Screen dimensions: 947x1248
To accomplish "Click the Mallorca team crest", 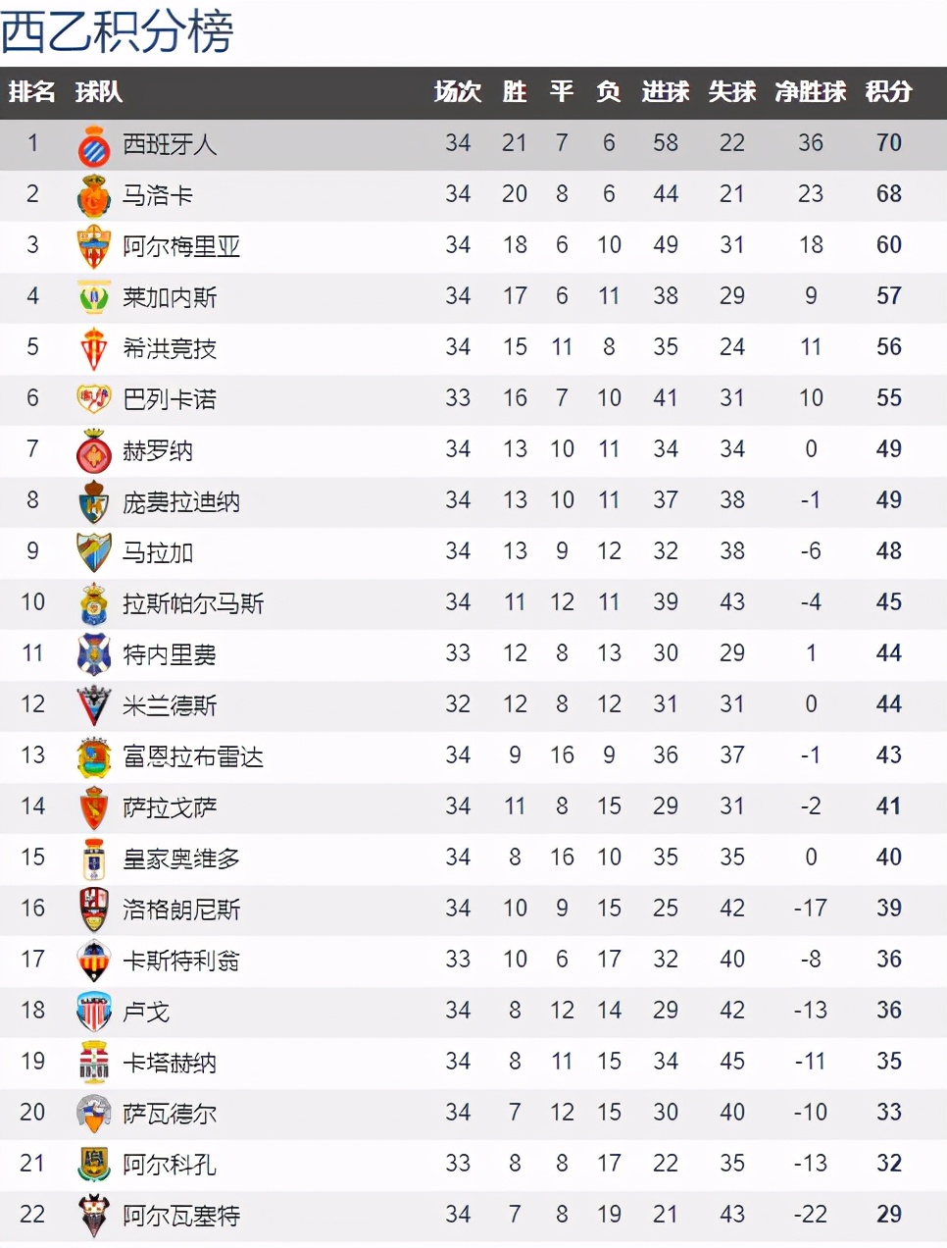I will tap(94, 196).
